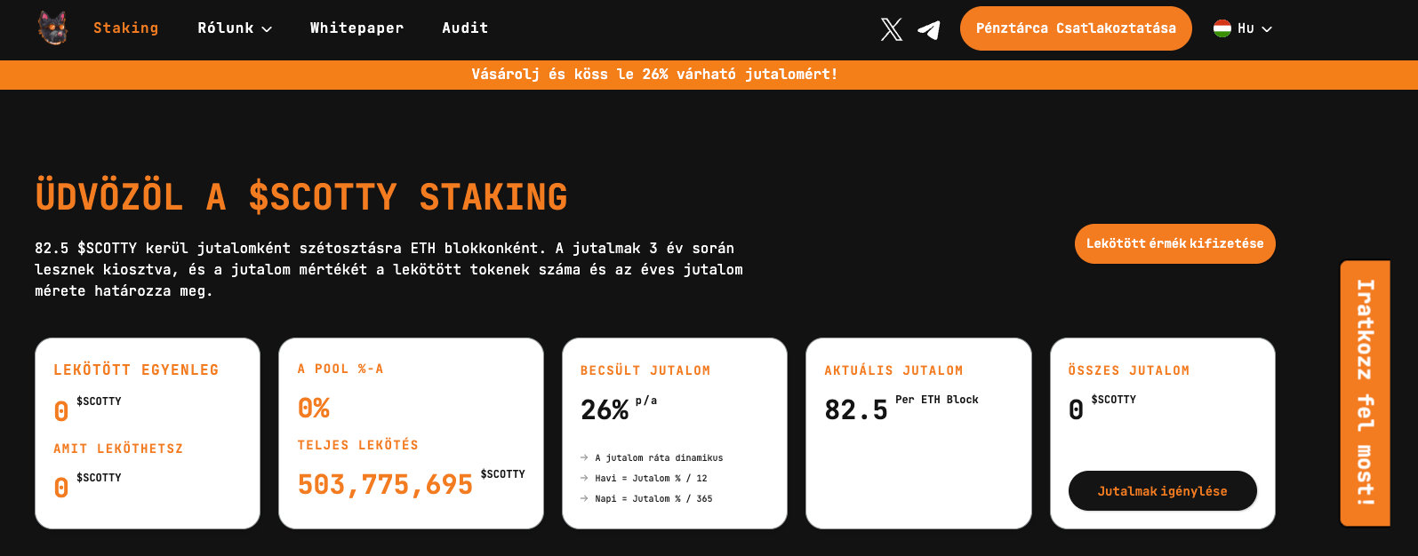The width and height of the screenshot is (1418, 556).
Task: Click Lekötött érmék kifizetése button
Action: pos(1174,243)
